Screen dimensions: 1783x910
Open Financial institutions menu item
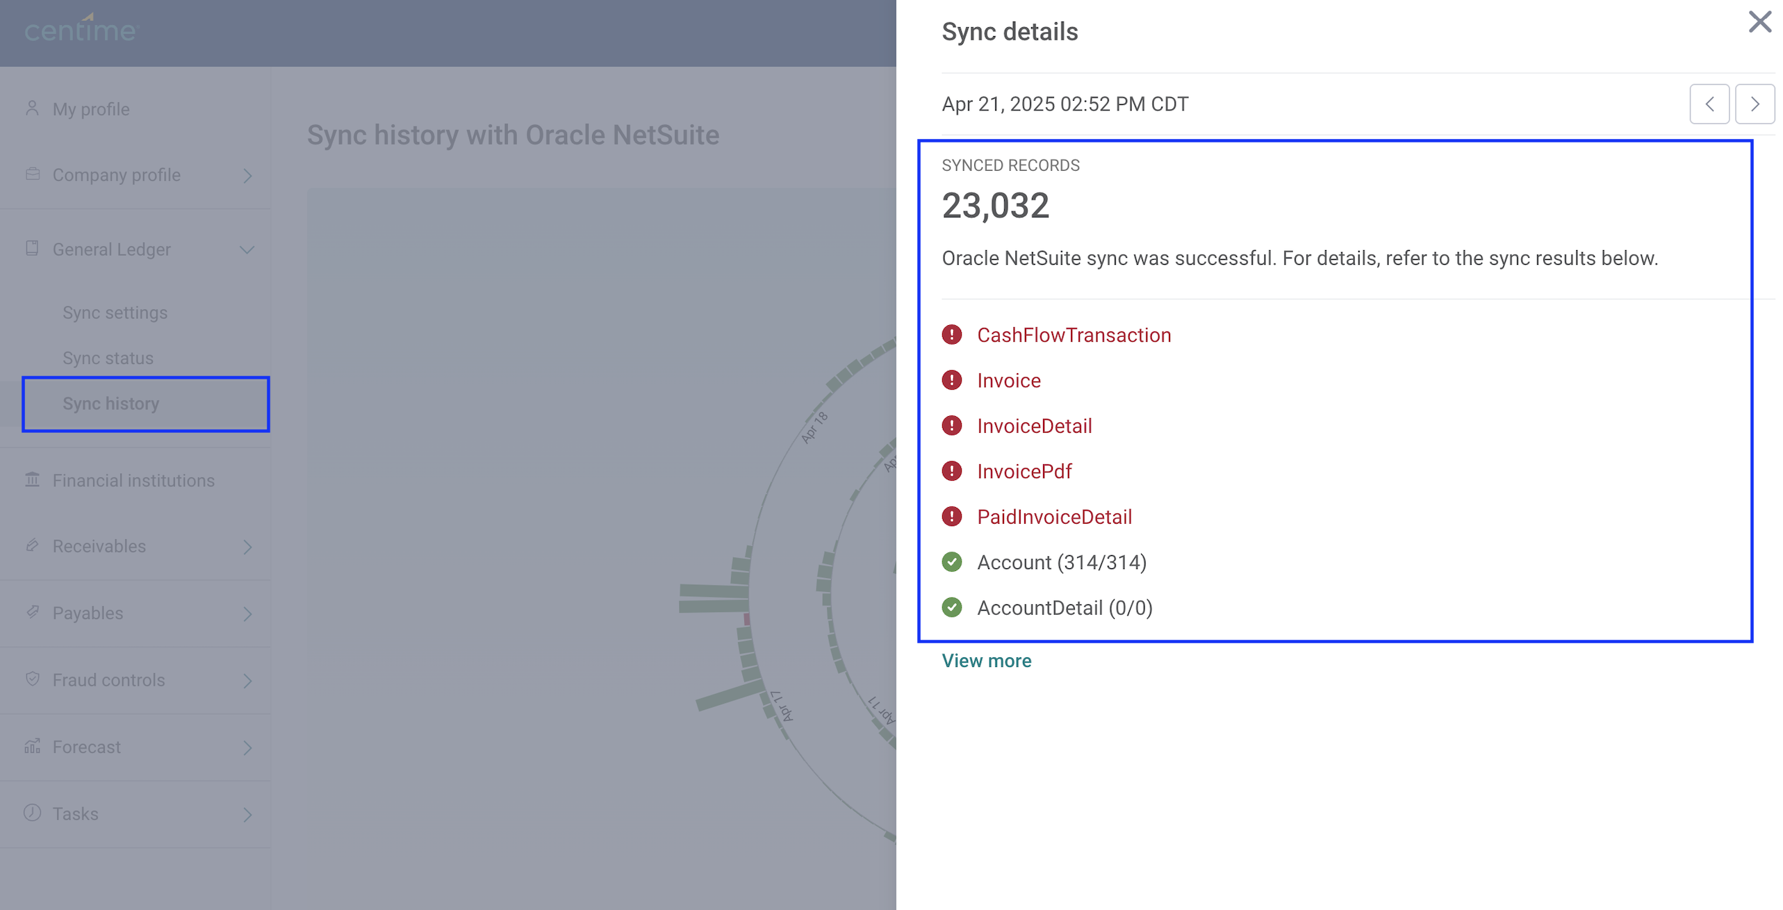[x=135, y=480]
